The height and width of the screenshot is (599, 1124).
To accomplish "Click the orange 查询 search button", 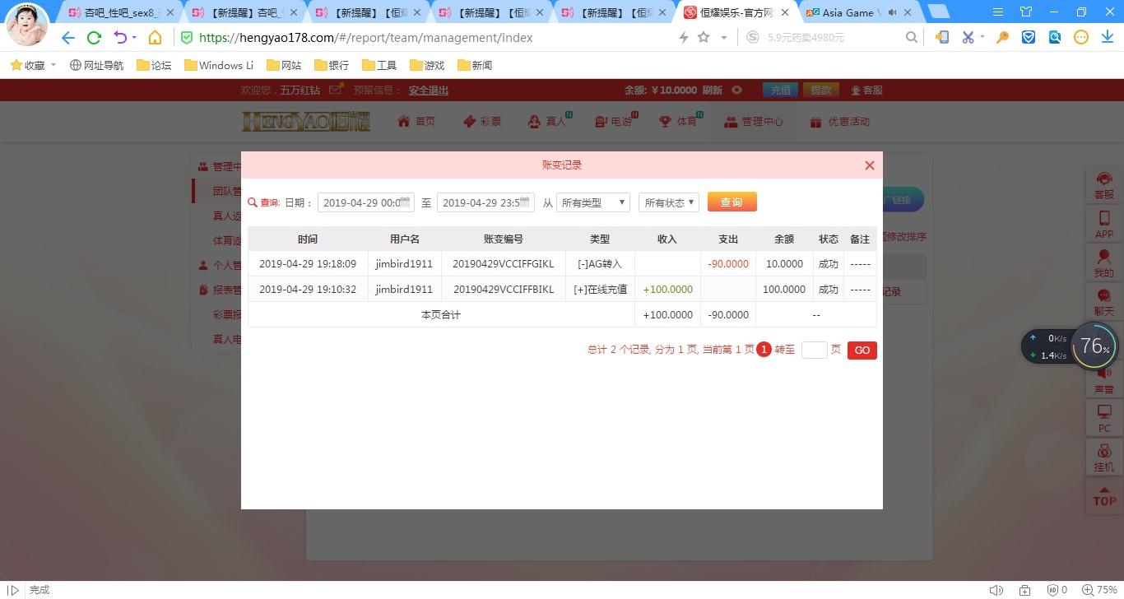I will (x=732, y=202).
